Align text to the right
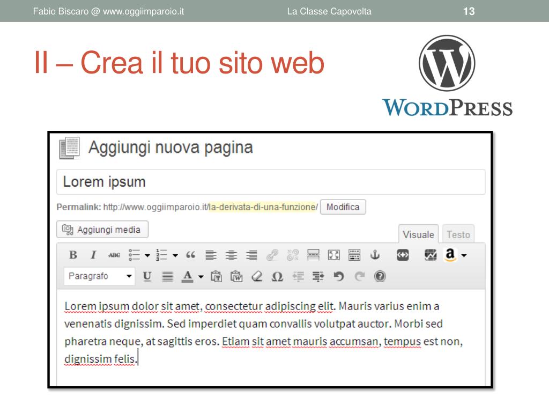The height and width of the screenshot is (412, 549). [x=251, y=255]
